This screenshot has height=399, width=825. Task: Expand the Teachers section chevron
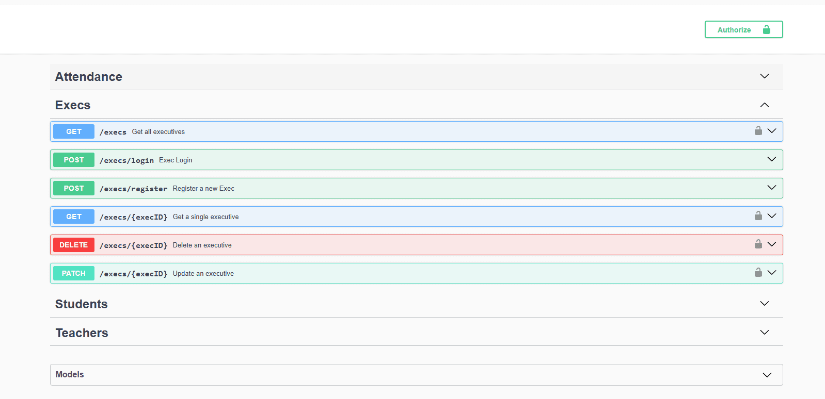click(x=765, y=332)
